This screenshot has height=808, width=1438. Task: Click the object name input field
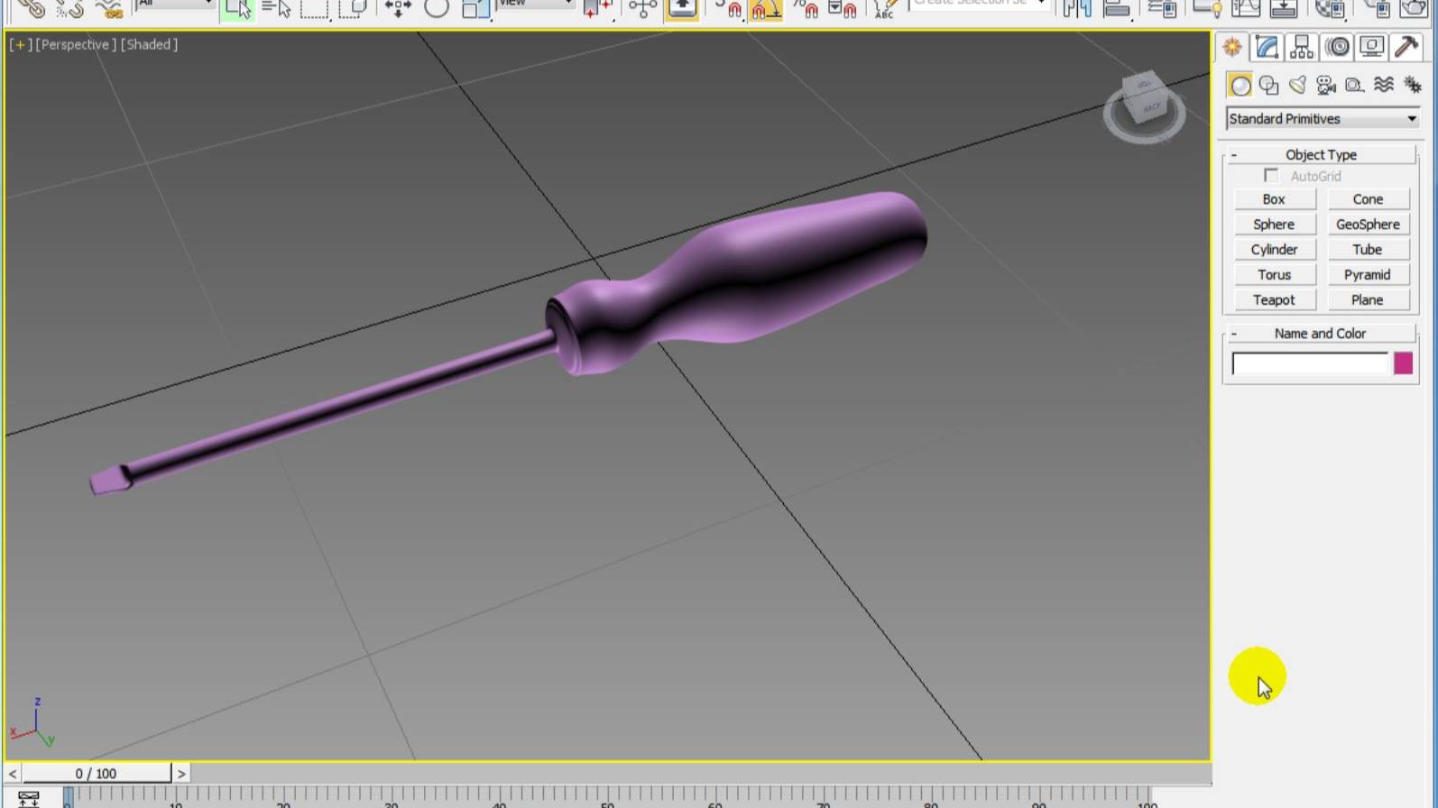pos(1310,363)
